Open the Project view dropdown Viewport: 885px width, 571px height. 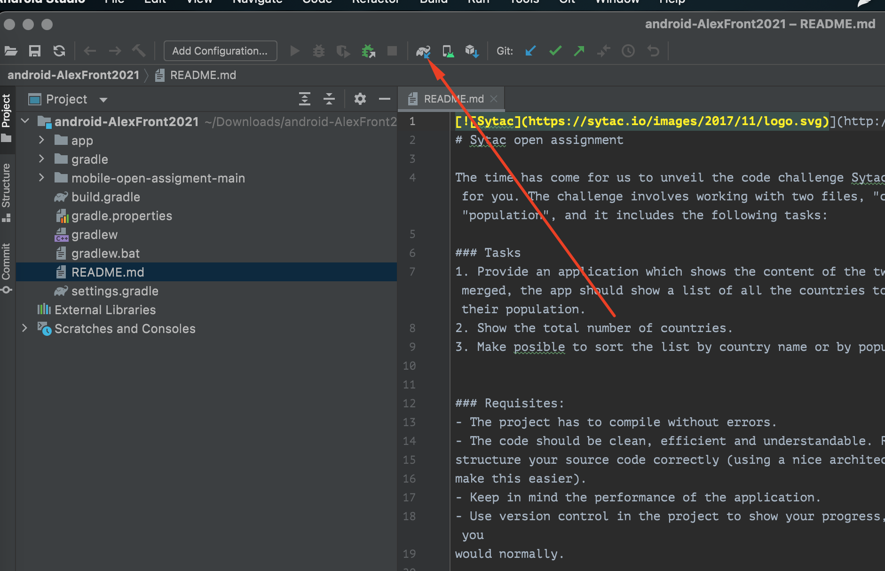point(104,99)
